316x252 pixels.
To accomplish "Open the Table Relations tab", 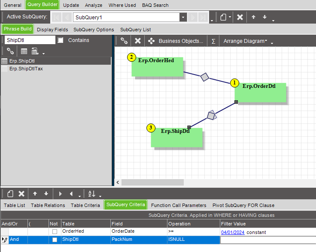I will click(48, 205).
